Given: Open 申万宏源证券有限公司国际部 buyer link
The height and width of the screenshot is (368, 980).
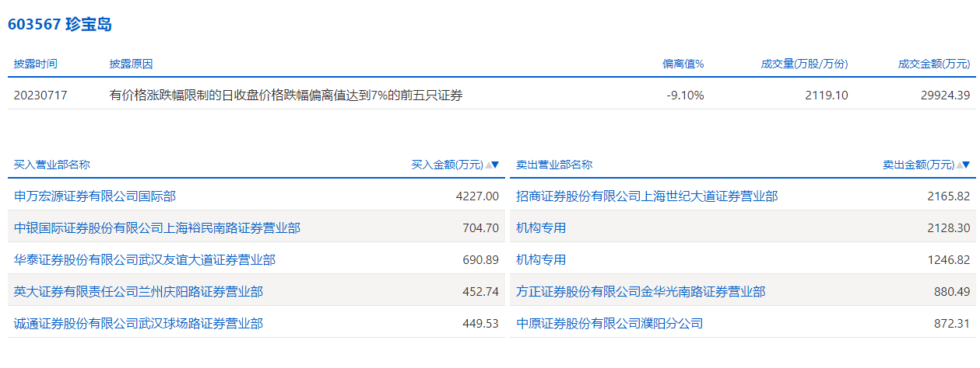Looking at the screenshot, I should [95, 196].
